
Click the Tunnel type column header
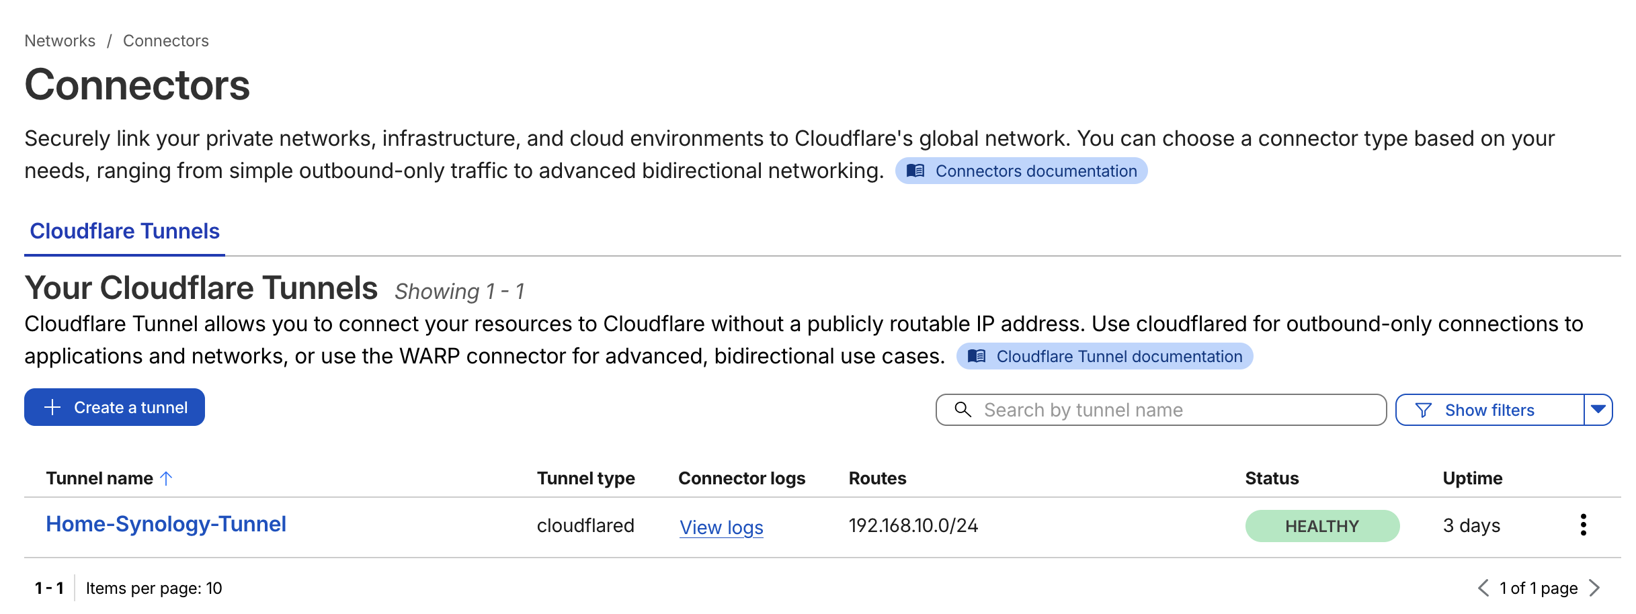(586, 478)
